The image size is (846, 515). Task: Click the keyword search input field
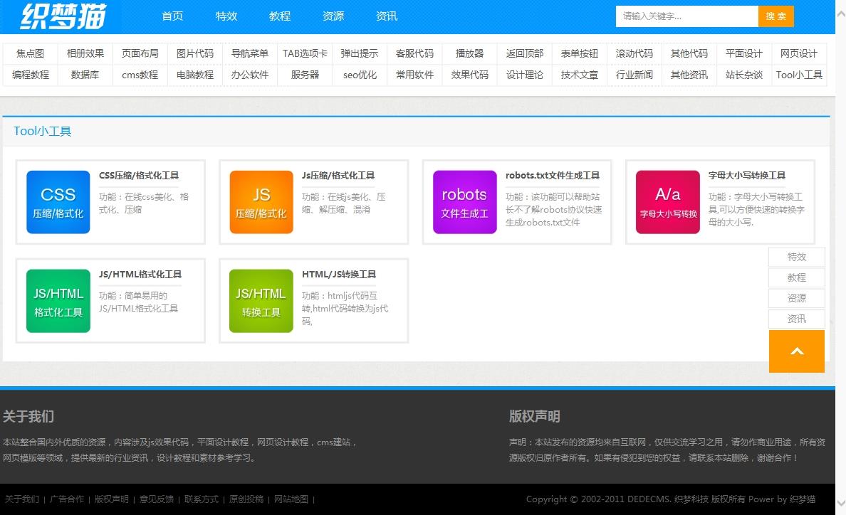pyautogui.click(x=686, y=16)
